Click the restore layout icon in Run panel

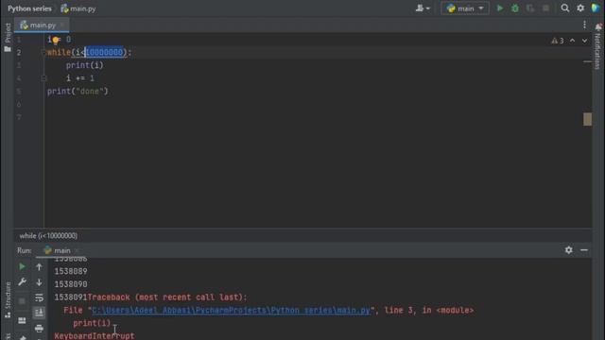point(22,320)
